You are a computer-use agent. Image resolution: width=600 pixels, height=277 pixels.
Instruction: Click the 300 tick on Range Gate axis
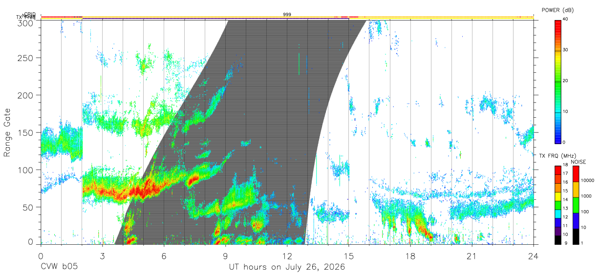[x=26, y=23]
